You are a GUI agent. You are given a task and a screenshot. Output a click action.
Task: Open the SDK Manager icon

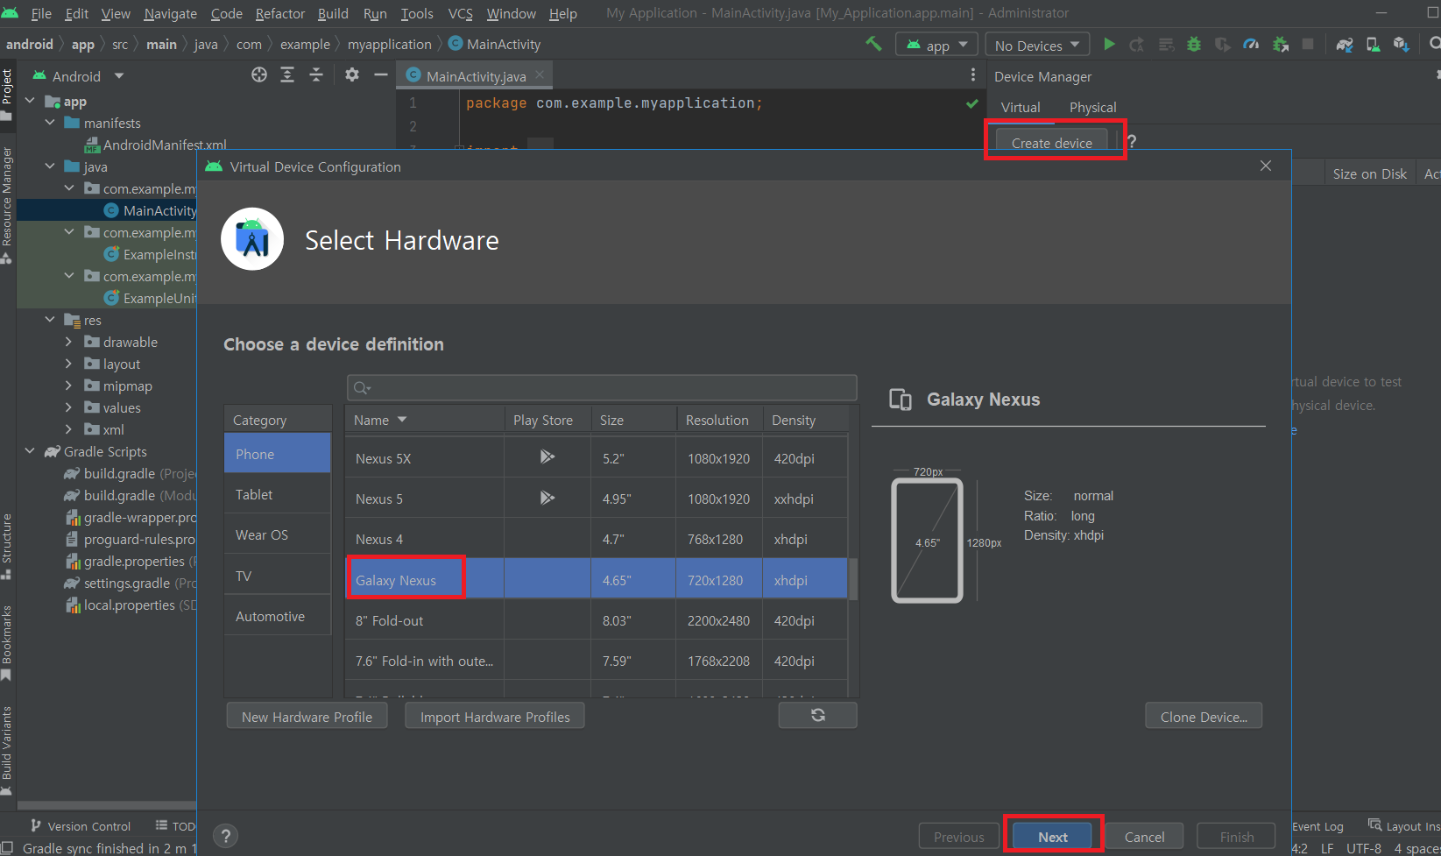tap(1401, 44)
